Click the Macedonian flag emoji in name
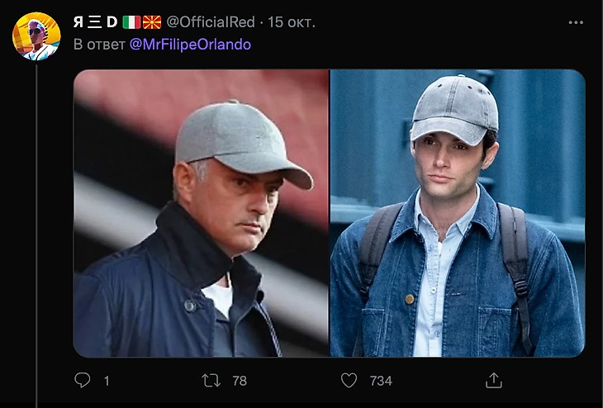Image resolution: width=603 pixels, height=408 pixels. tap(152, 22)
